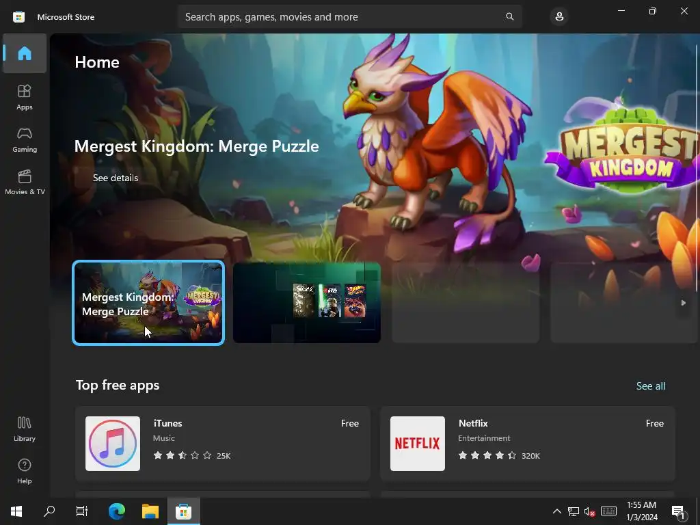The image size is (700, 525).
Task: Open the clock showing 1:55 AM
Action: [641, 511]
